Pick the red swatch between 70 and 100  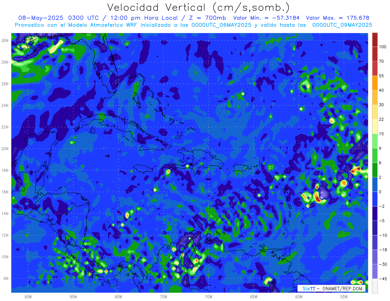pos(375,54)
